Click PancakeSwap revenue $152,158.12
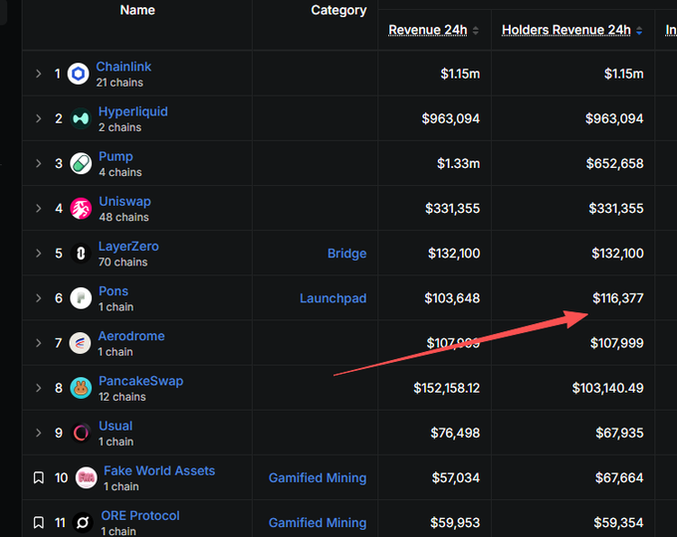Viewport: 677px width, 537px height. click(446, 388)
